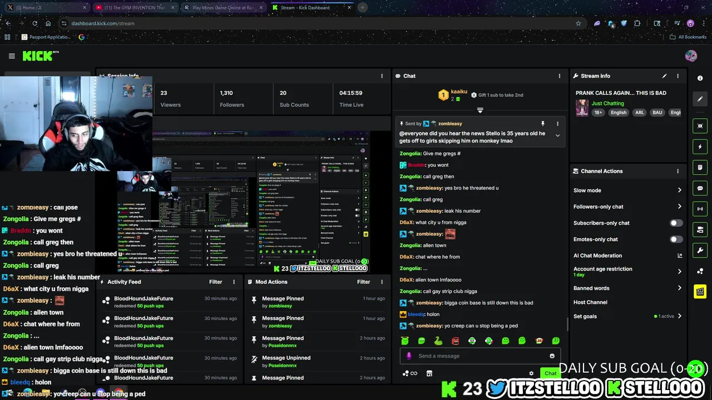The height and width of the screenshot is (400, 712).
Task: Click the browser address bar URL
Action: 103,23
